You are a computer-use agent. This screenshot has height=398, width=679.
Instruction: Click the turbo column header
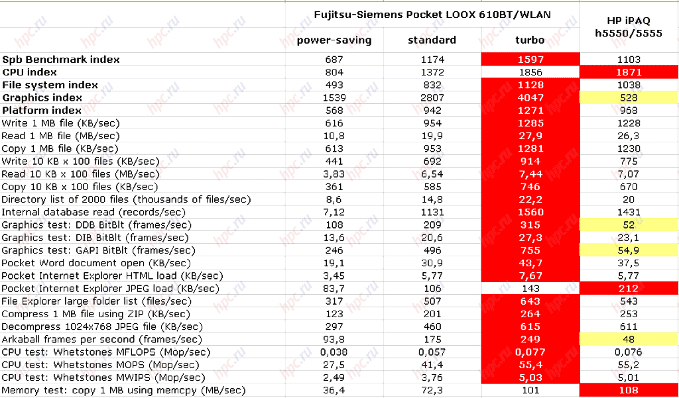(x=530, y=40)
